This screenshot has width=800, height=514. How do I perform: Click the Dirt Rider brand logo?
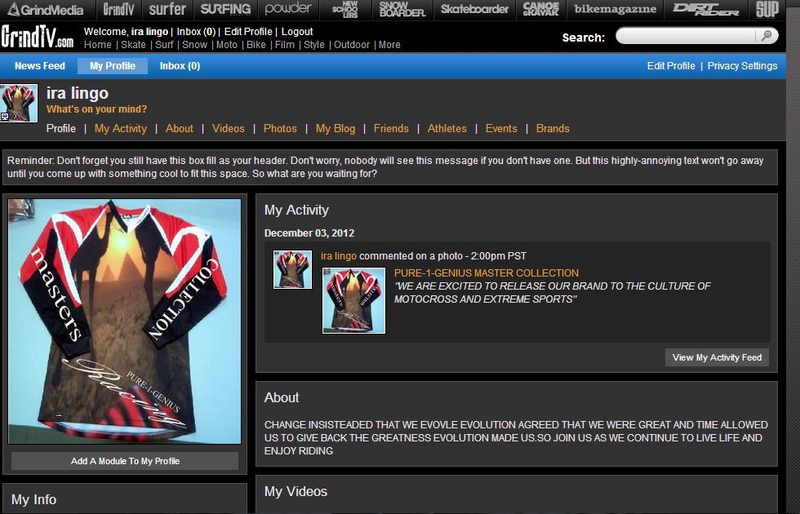(x=705, y=10)
